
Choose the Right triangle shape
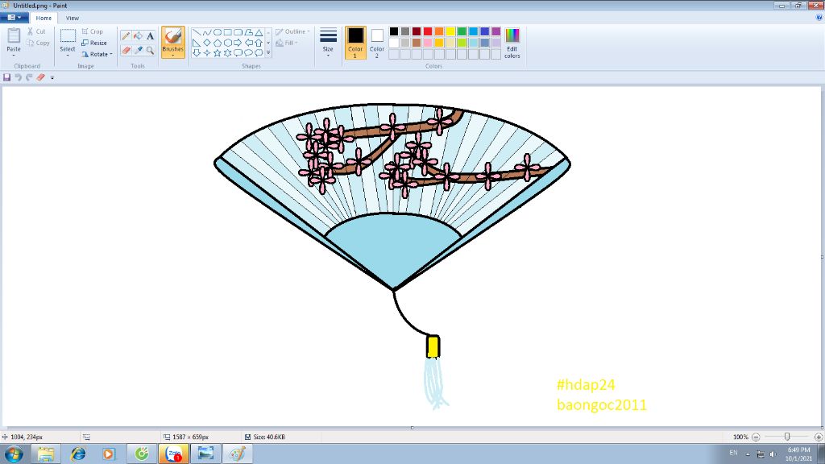click(197, 43)
